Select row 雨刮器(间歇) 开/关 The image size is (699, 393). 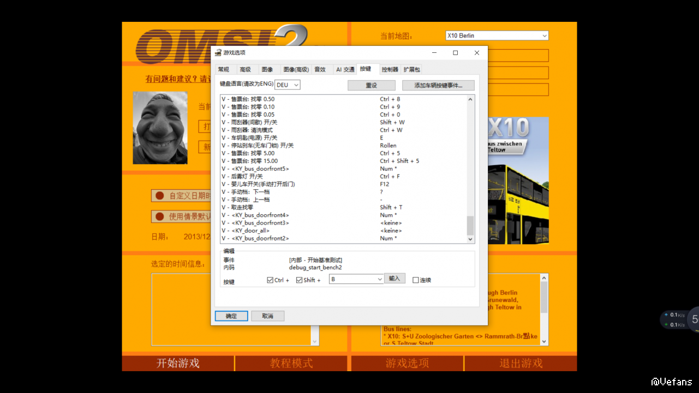point(344,122)
